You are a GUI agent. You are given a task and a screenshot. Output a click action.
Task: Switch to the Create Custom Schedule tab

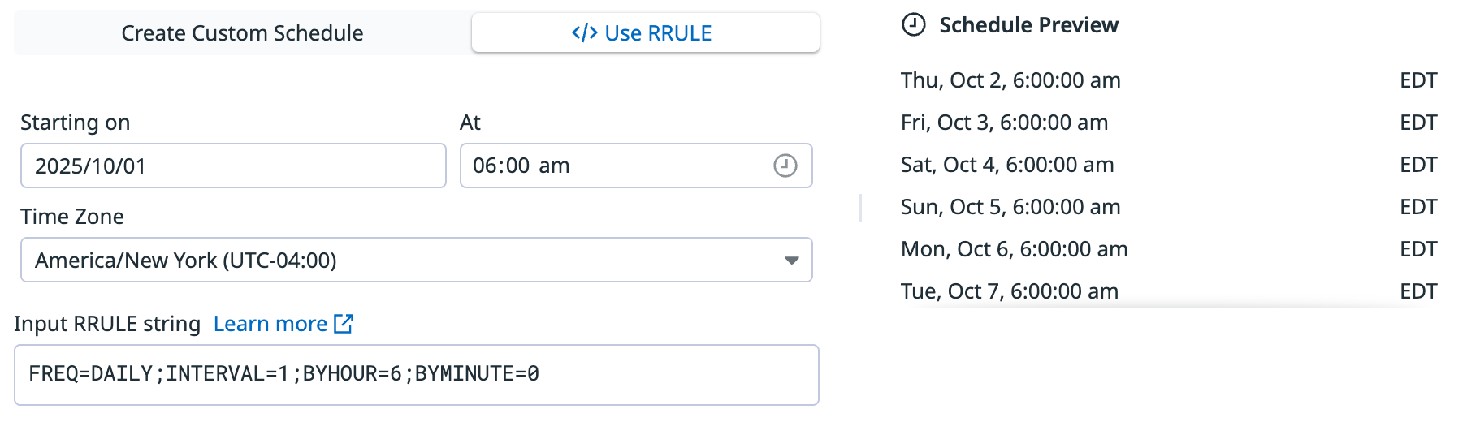click(242, 33)
